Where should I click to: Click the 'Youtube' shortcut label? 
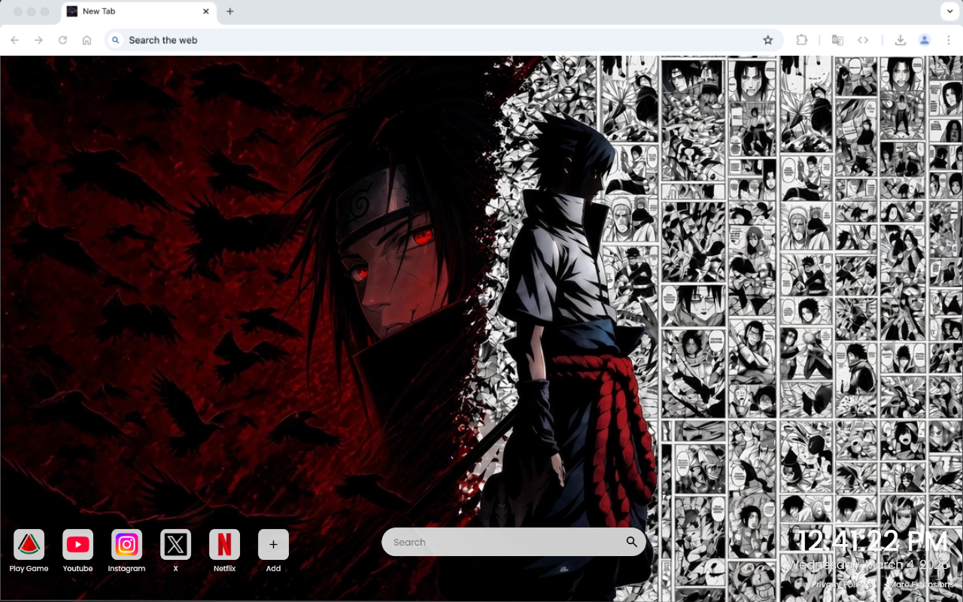[x=77, y=569]
